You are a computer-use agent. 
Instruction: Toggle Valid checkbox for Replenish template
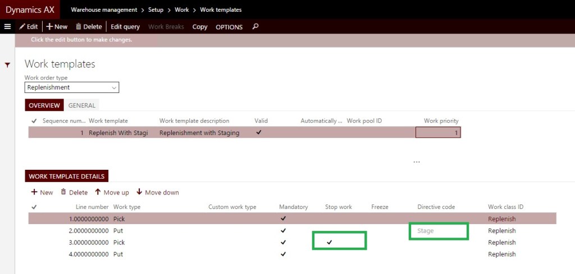coord(259,133)
